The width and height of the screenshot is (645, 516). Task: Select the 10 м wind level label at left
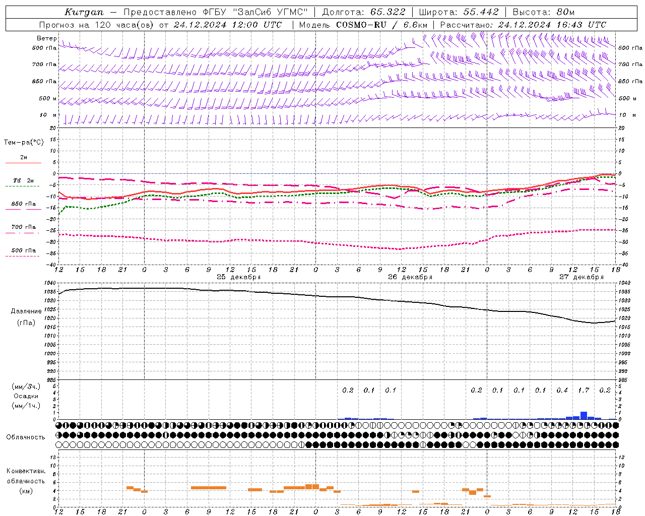48,115
